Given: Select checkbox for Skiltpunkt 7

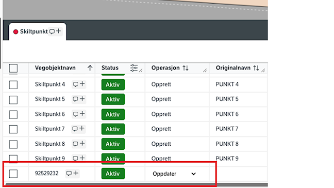Looking at the screenshot, I should [x=13, y=129].
